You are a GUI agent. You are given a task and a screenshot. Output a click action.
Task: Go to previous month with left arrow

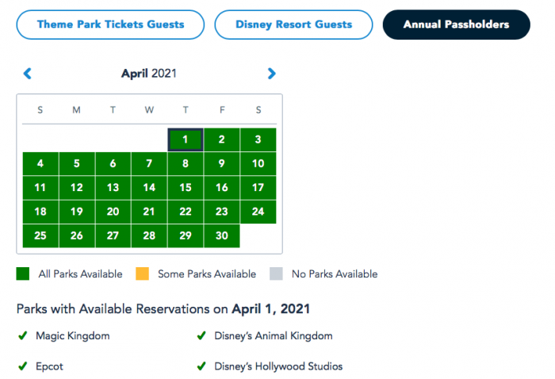click(28, 74)
